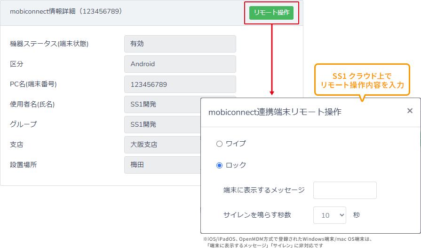Click the 支店 label

click(x=16, y=145)
